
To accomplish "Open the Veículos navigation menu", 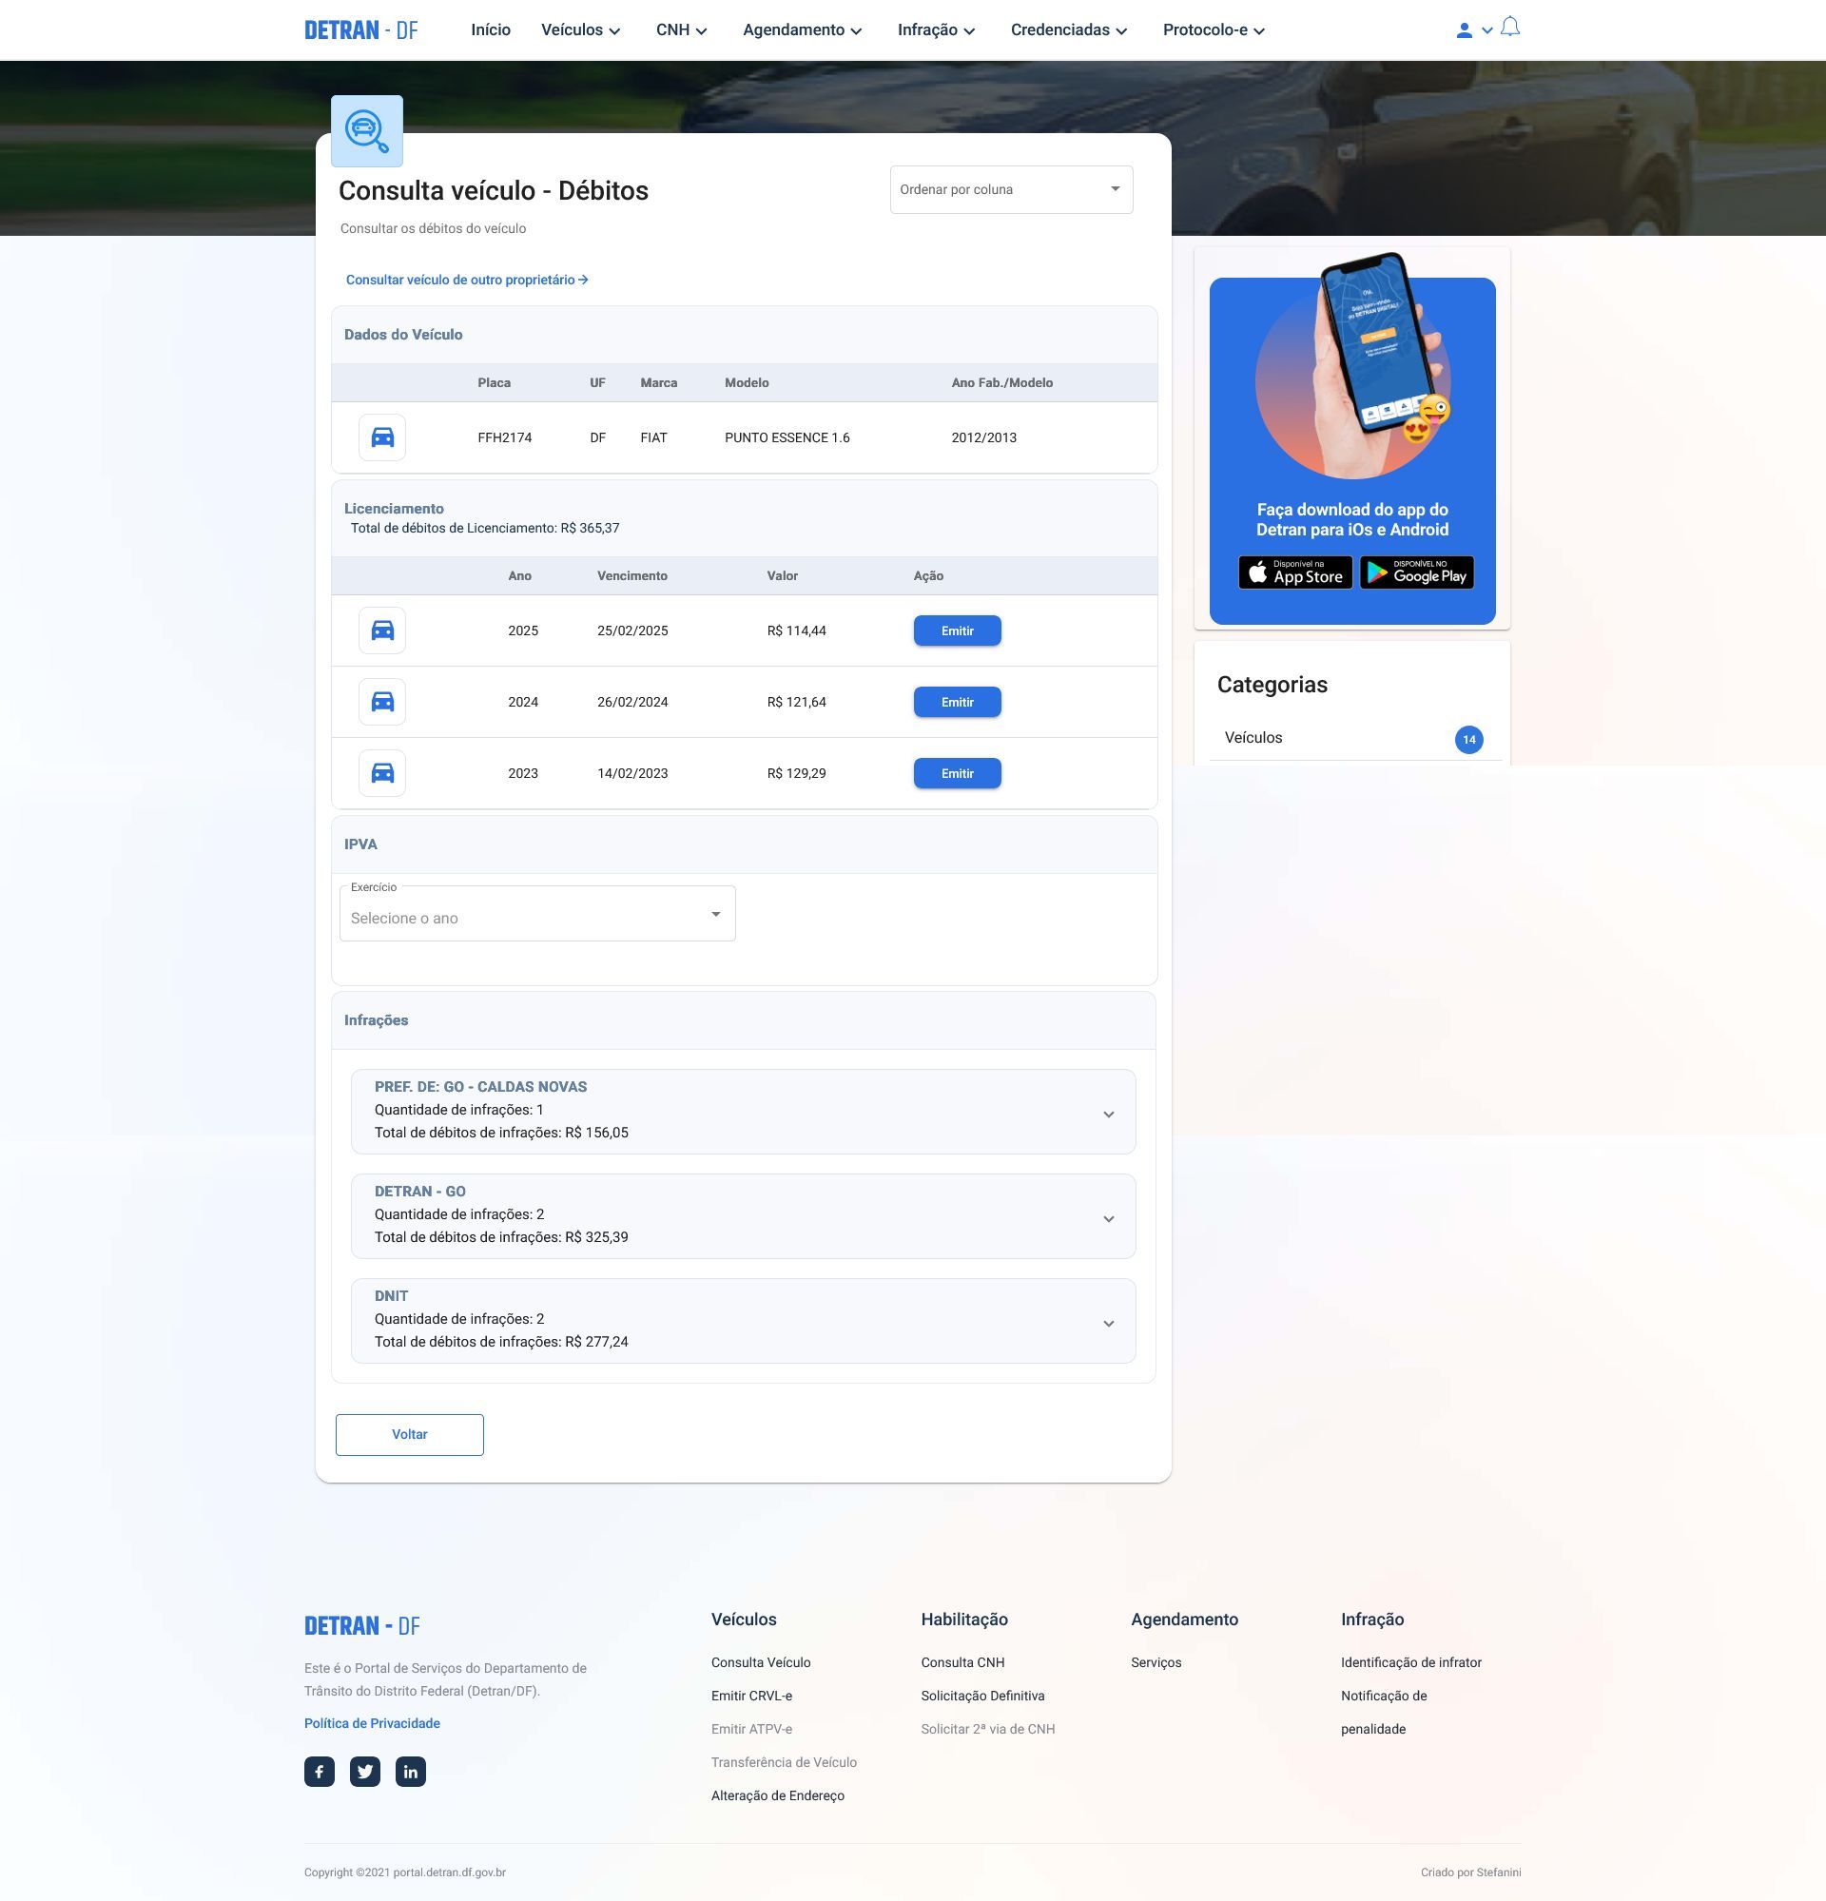I will [x=580, y=30].
